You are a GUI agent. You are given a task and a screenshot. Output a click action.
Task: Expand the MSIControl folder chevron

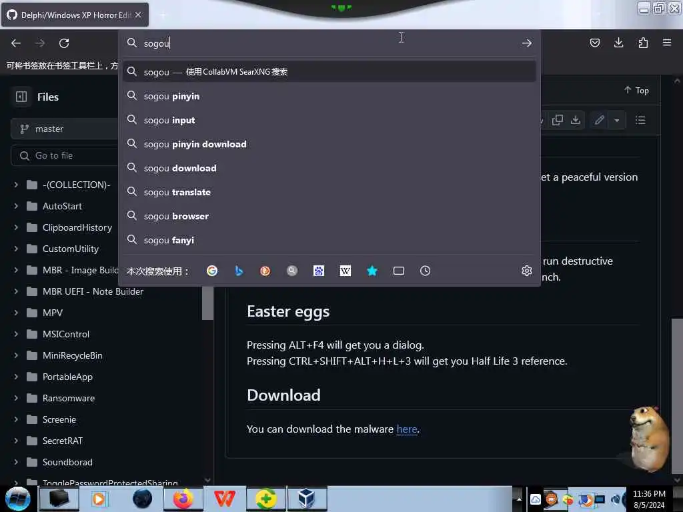pos(16,334)
